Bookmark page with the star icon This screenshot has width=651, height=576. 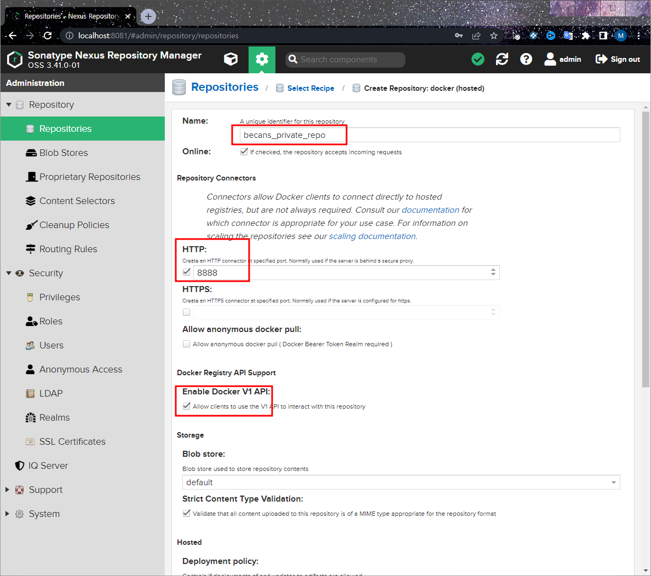[x=494, y=36]
